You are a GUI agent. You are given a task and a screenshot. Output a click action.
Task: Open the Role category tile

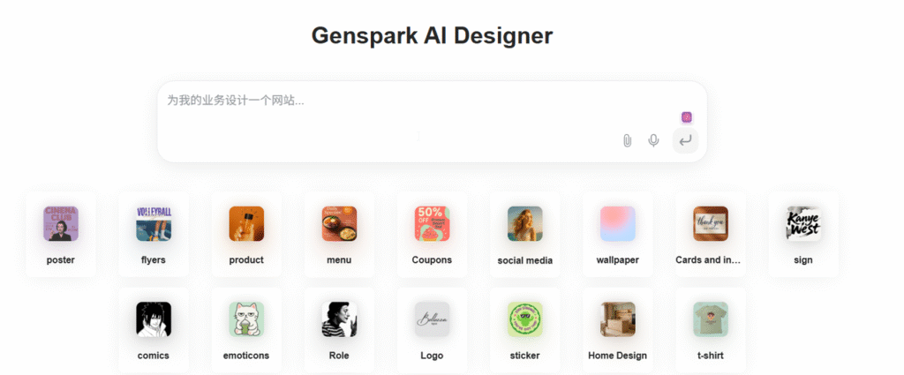point(339,331)
